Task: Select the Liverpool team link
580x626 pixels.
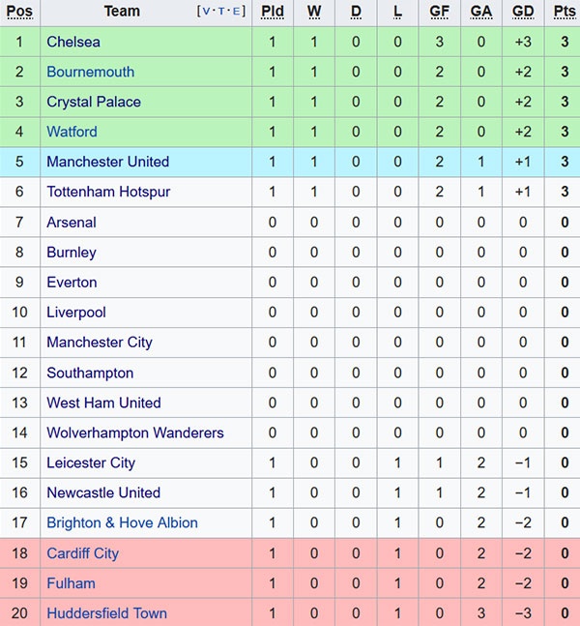Action: 76,313
